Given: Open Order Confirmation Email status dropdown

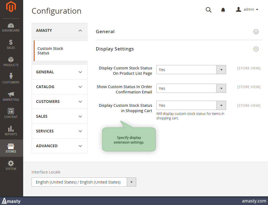Looking at the screenshot, I should (191, 88).
